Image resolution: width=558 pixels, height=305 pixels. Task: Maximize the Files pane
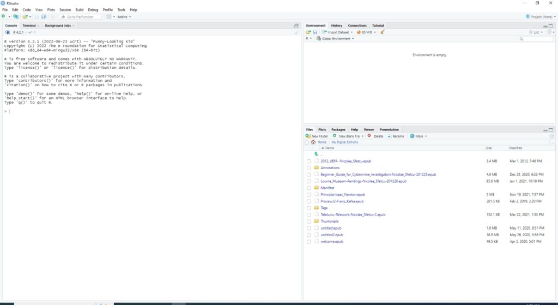(x=551, y=130)
